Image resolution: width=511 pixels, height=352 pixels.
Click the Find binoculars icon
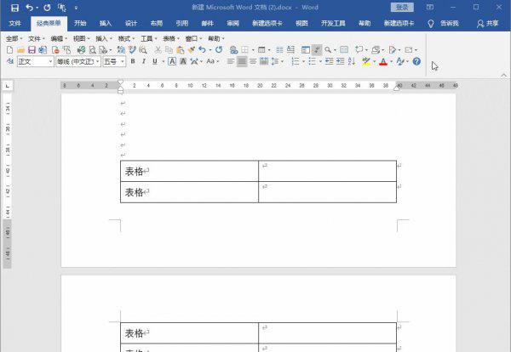(143, 50)
